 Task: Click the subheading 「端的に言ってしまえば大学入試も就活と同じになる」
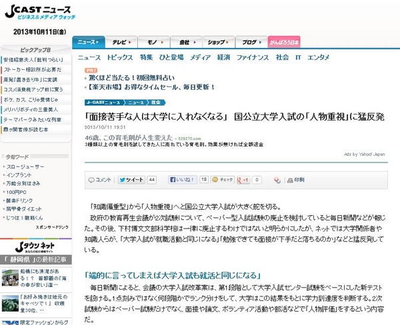173,276
